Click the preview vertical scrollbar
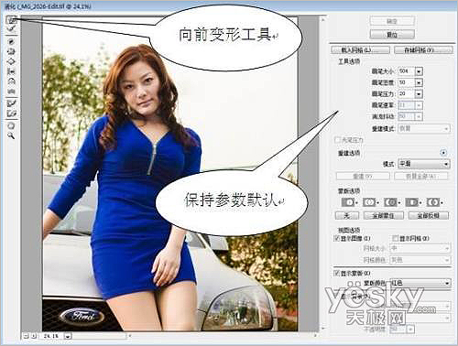Viewport: 458px width, 346px height. (x=322, y=174)
